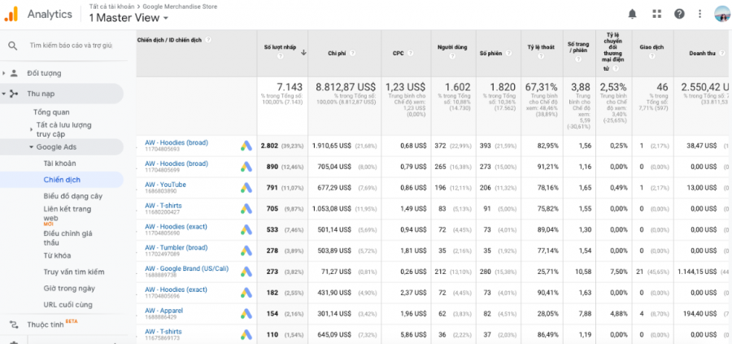Viewport: 732px width, 344px height.
Task: Click the Google Ads icon in AW - YouTube row
Action: coord(246,188)
